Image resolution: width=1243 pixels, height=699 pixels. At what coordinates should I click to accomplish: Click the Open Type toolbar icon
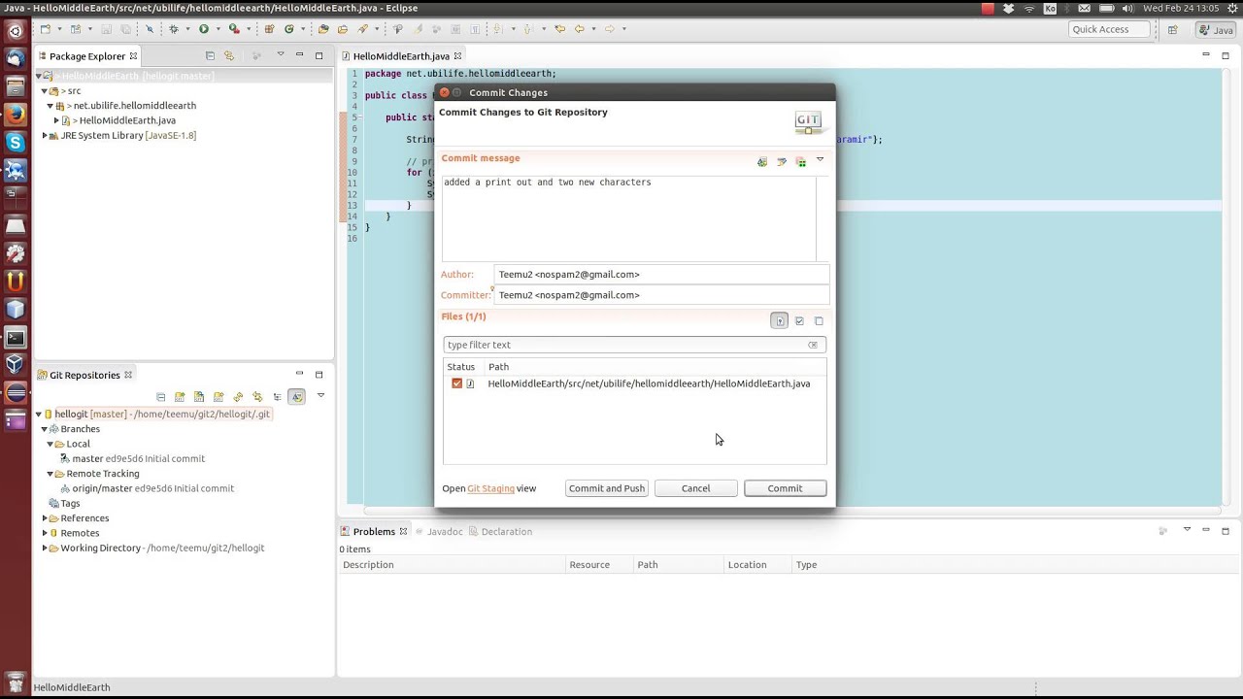click(x=323, y=29)
